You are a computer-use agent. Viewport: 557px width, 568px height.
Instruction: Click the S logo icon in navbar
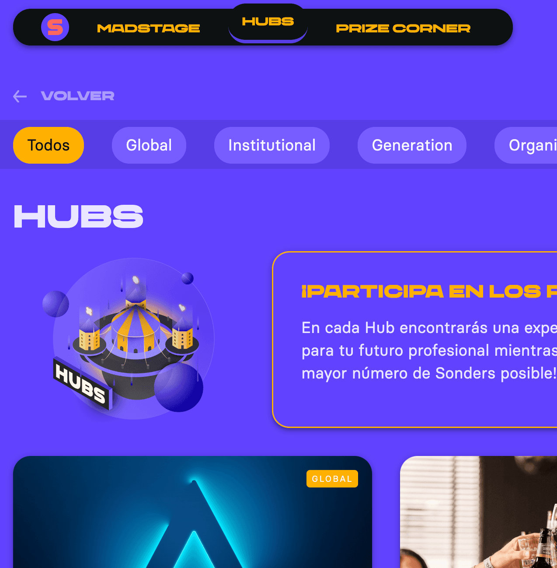[x=55, y=27]
